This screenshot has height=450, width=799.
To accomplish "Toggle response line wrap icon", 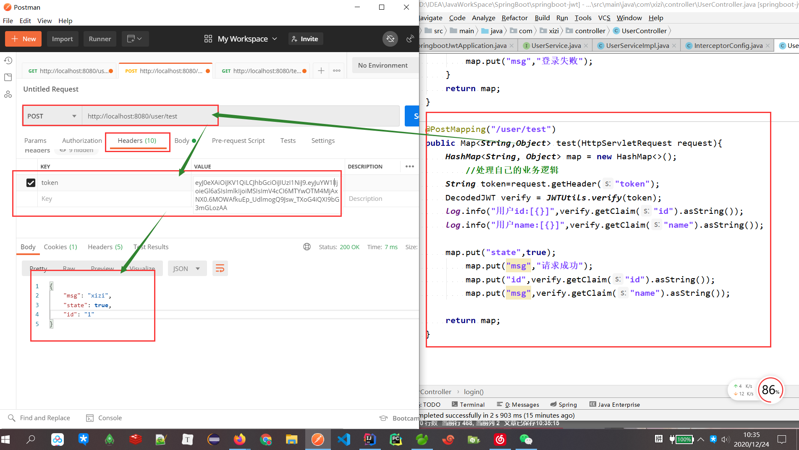I will 220,268.
